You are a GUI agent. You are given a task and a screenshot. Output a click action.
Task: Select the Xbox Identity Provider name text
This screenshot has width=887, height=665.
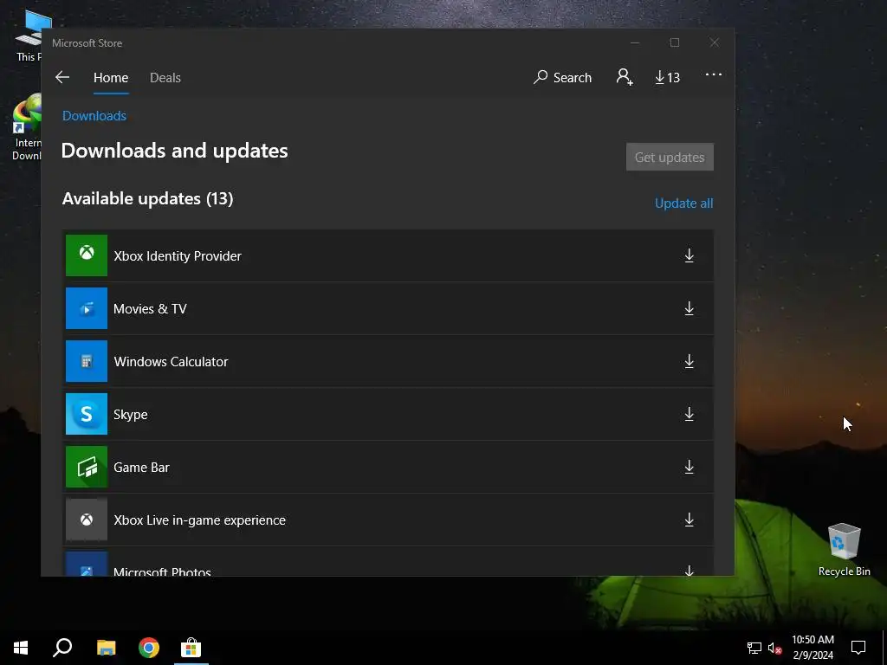(x=178, y=255)
